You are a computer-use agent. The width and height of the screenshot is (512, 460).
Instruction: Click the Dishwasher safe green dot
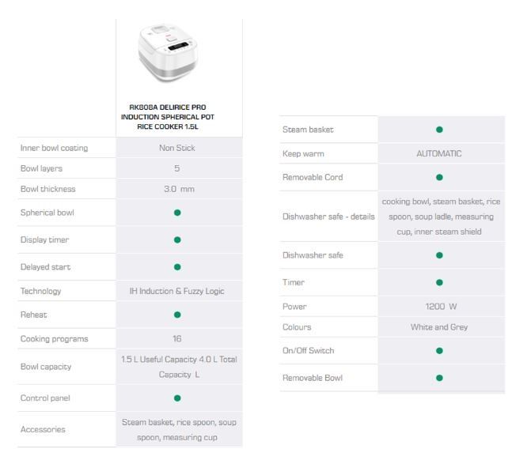(439, 255)
